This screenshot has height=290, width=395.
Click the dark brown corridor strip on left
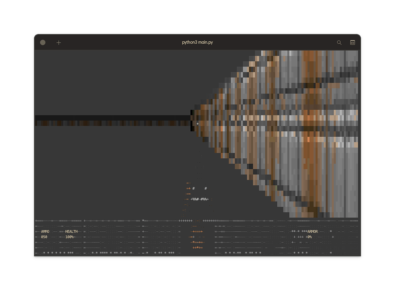(112, 123)
